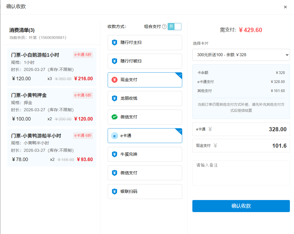Turn off the 组合支付 switch
This screenshot has width=294, height=234.
pos(174,27)
